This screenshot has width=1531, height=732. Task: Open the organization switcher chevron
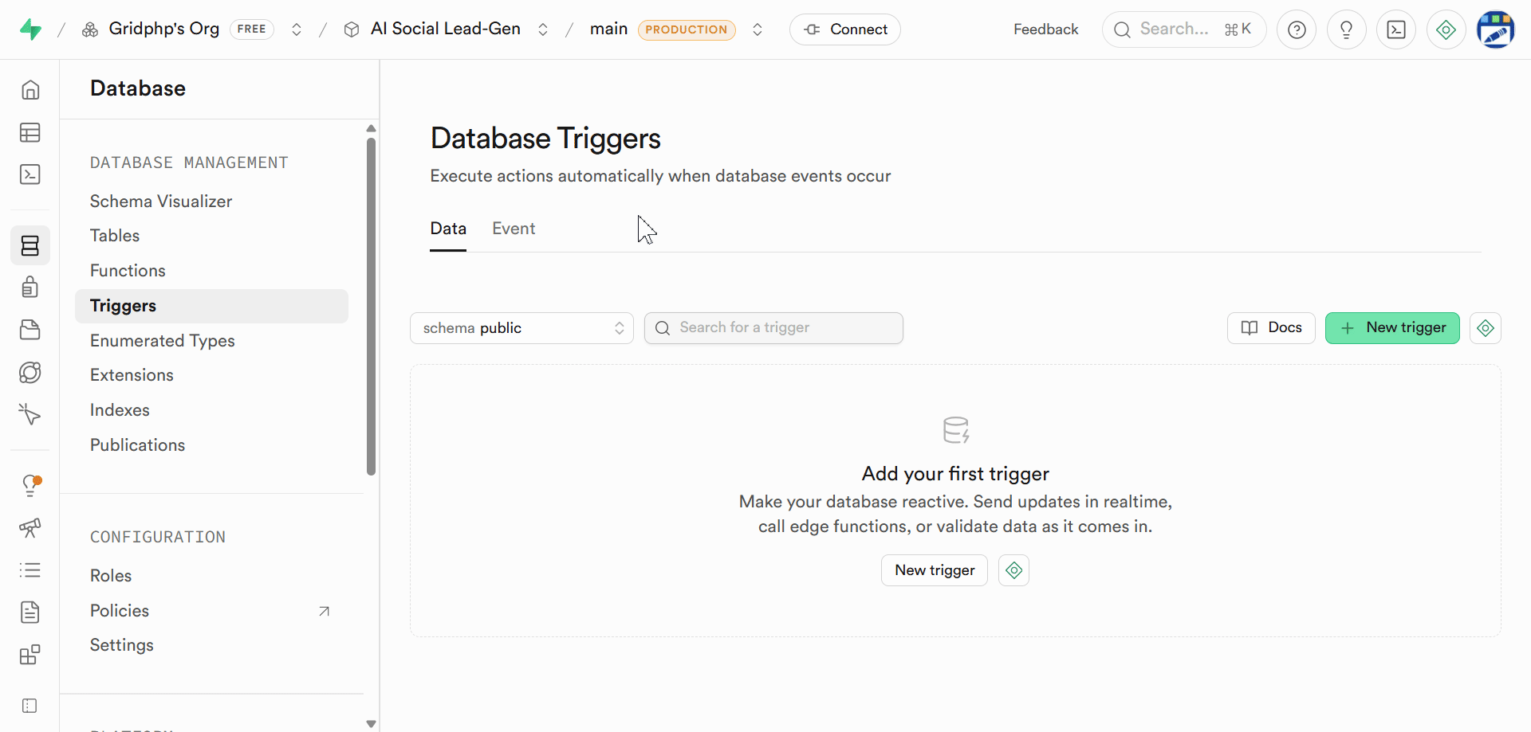pyautogui.click(x=297, y=30)
